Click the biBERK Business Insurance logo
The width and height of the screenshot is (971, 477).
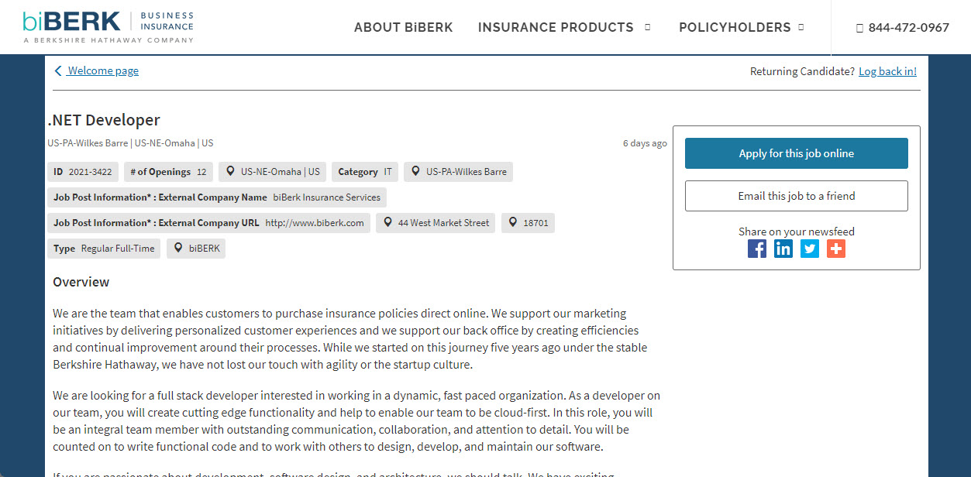108,26
